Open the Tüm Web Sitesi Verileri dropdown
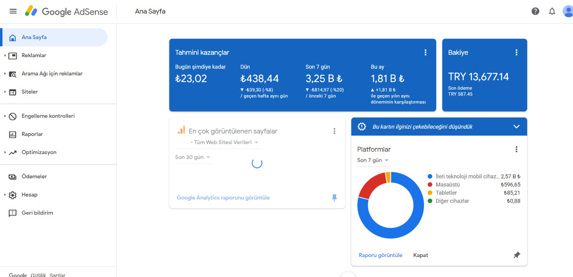The image size is (573, 277). pos(225,142)
